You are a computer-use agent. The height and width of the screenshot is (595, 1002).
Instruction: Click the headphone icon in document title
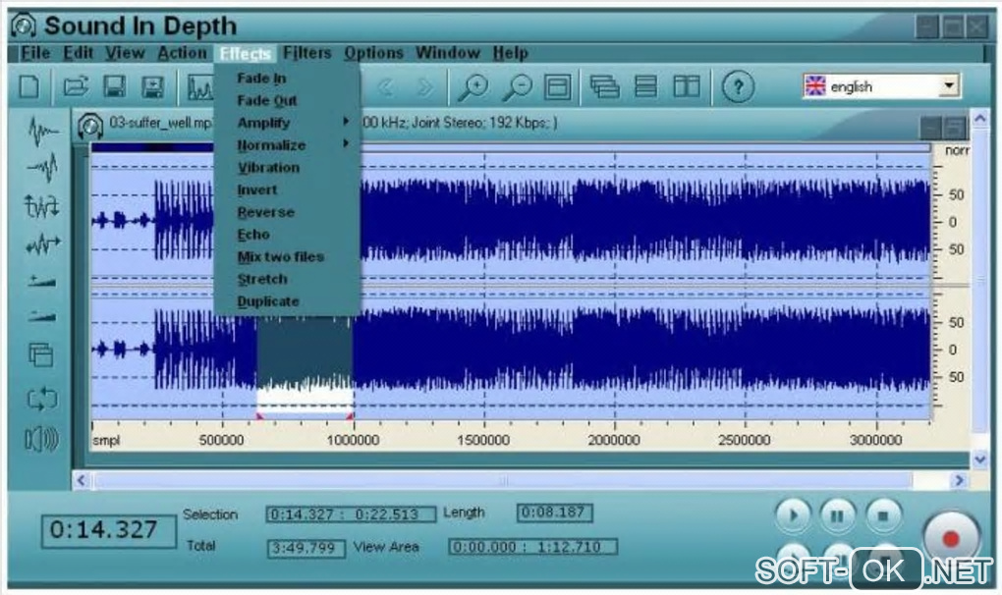[90, 126]
